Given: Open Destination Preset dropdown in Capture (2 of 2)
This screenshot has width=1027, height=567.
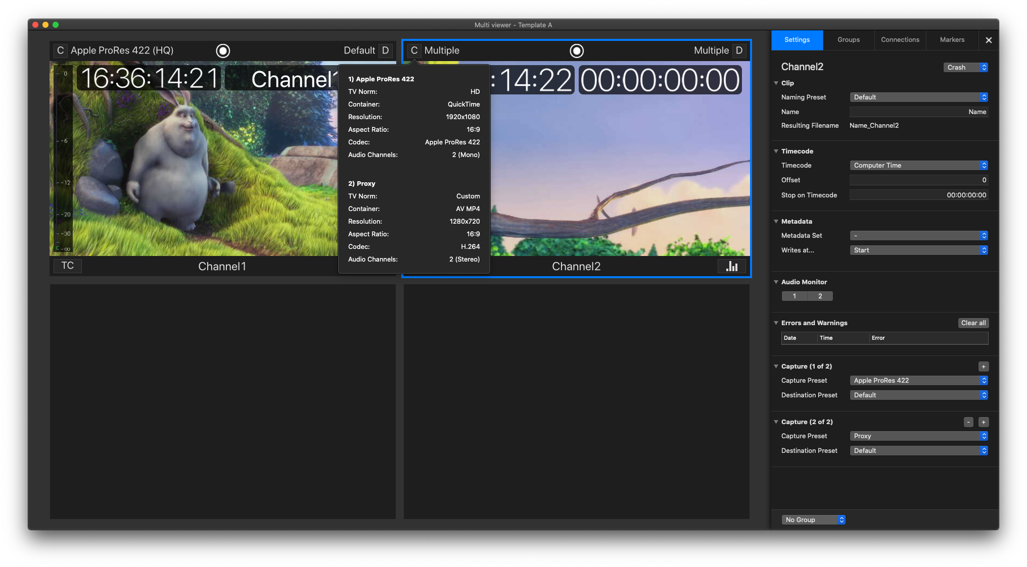Looking at the screenshot, I should [919, 451].
